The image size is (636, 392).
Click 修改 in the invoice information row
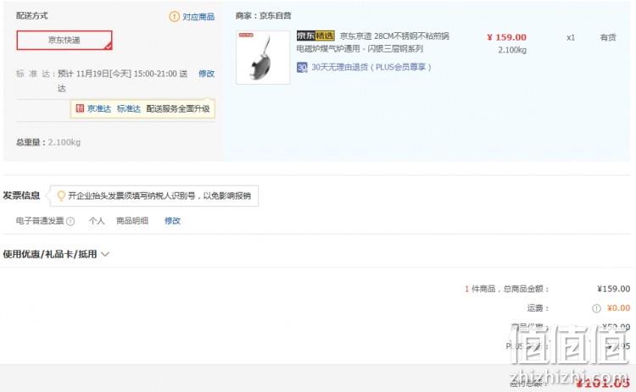(172, 221)
